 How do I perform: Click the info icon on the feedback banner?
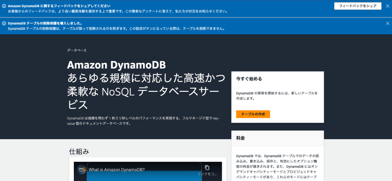[4, 6]
